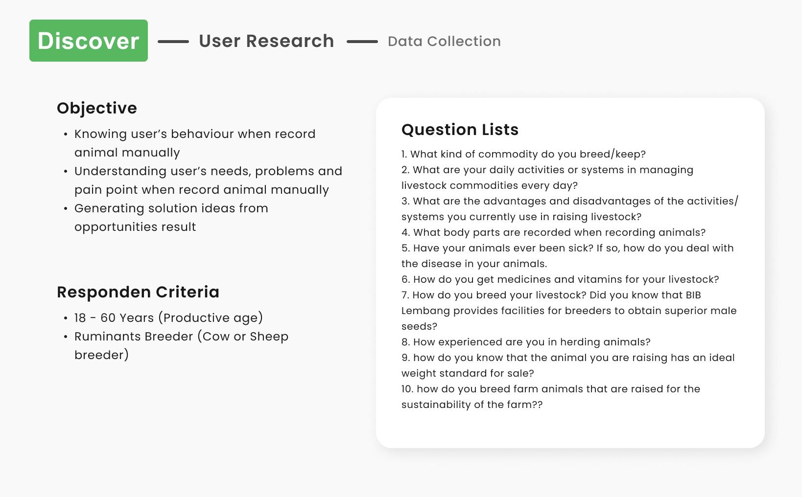
Task: Select the User Research breadcrumb label
Action: click(x=266, y=41)
